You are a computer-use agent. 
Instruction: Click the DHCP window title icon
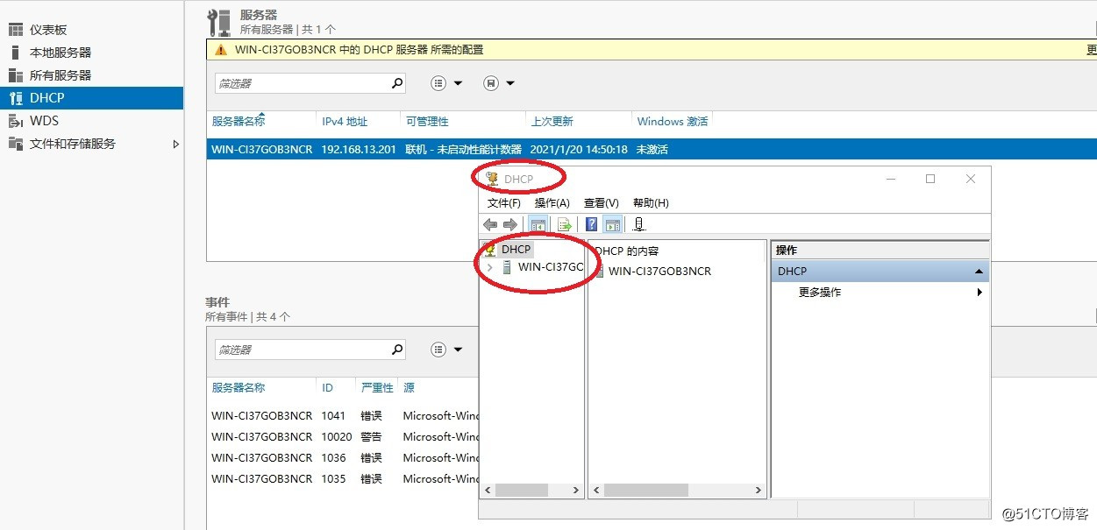pyautogui.click(x=492, y=179)
